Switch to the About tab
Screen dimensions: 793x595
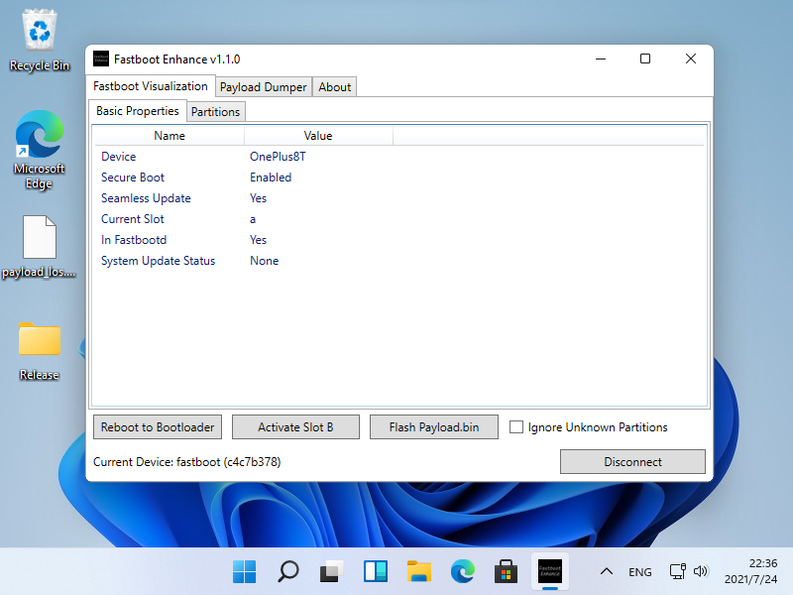pos(335,87)
